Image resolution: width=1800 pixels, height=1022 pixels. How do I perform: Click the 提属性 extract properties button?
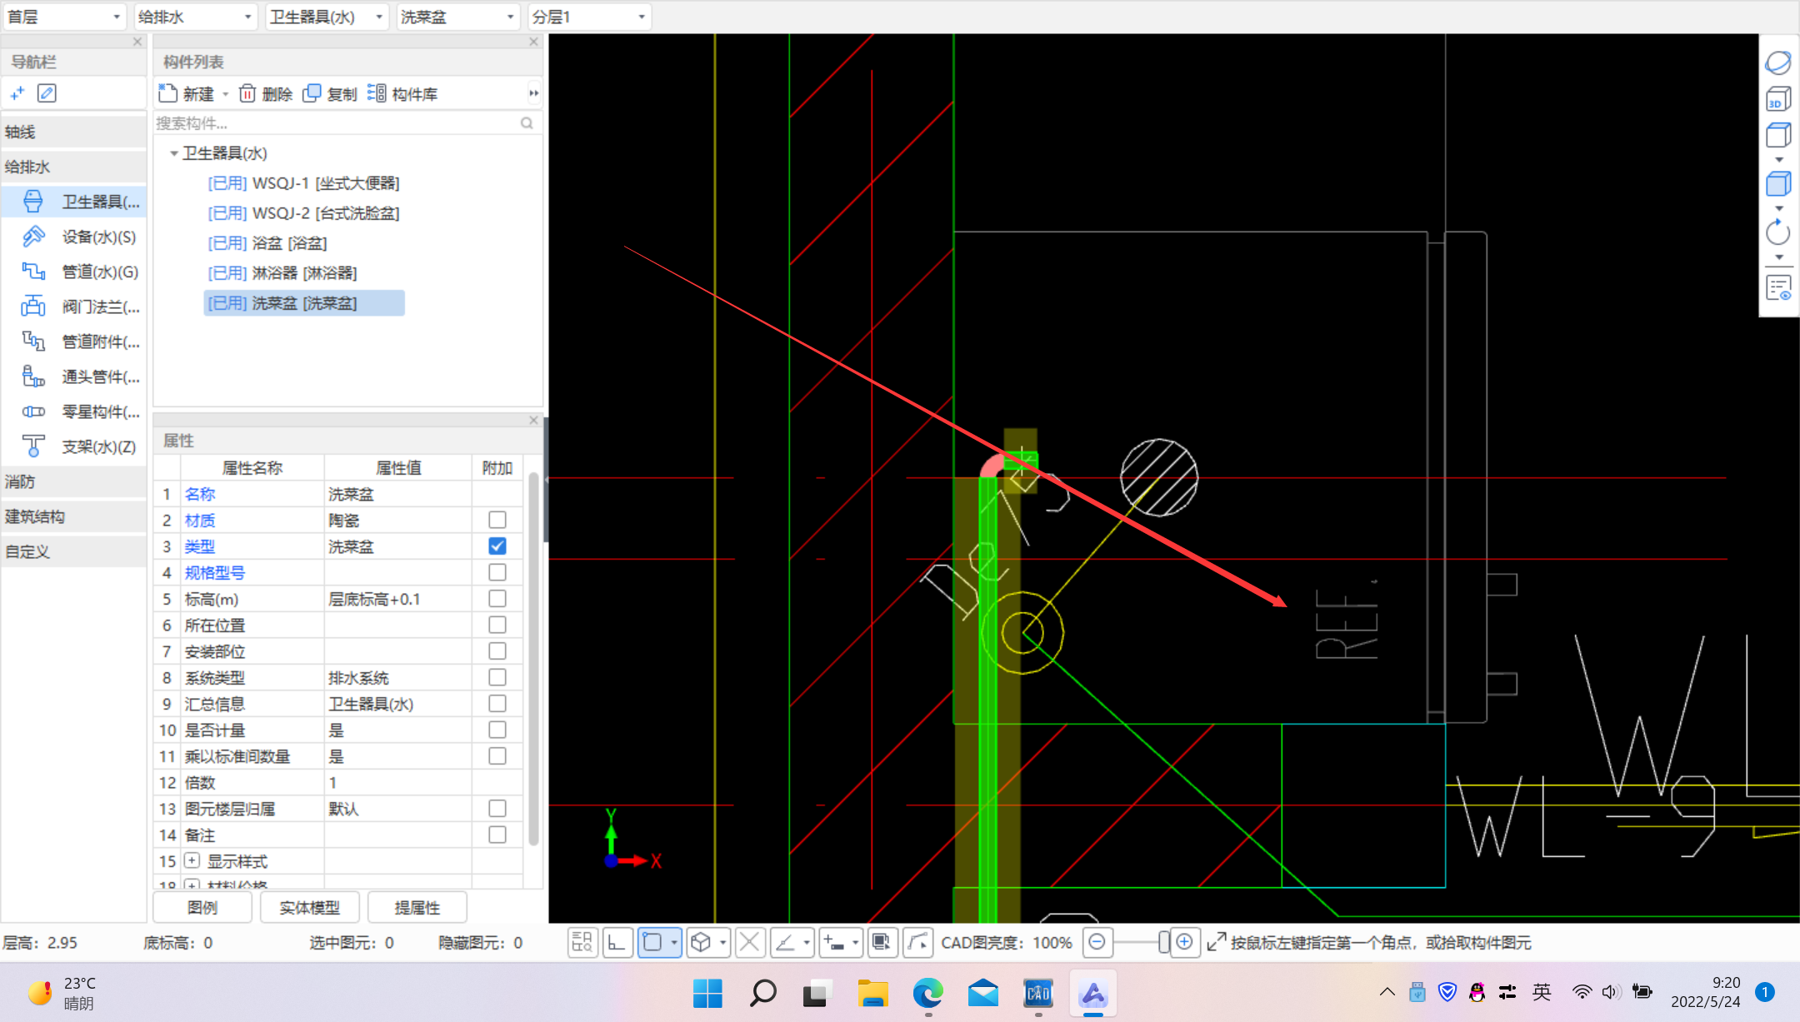click(417, 907)
